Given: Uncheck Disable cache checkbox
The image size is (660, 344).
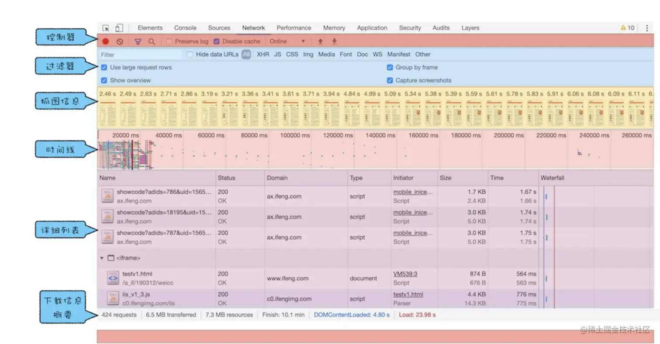Looking at the screenshot, I should pos(217,41).
